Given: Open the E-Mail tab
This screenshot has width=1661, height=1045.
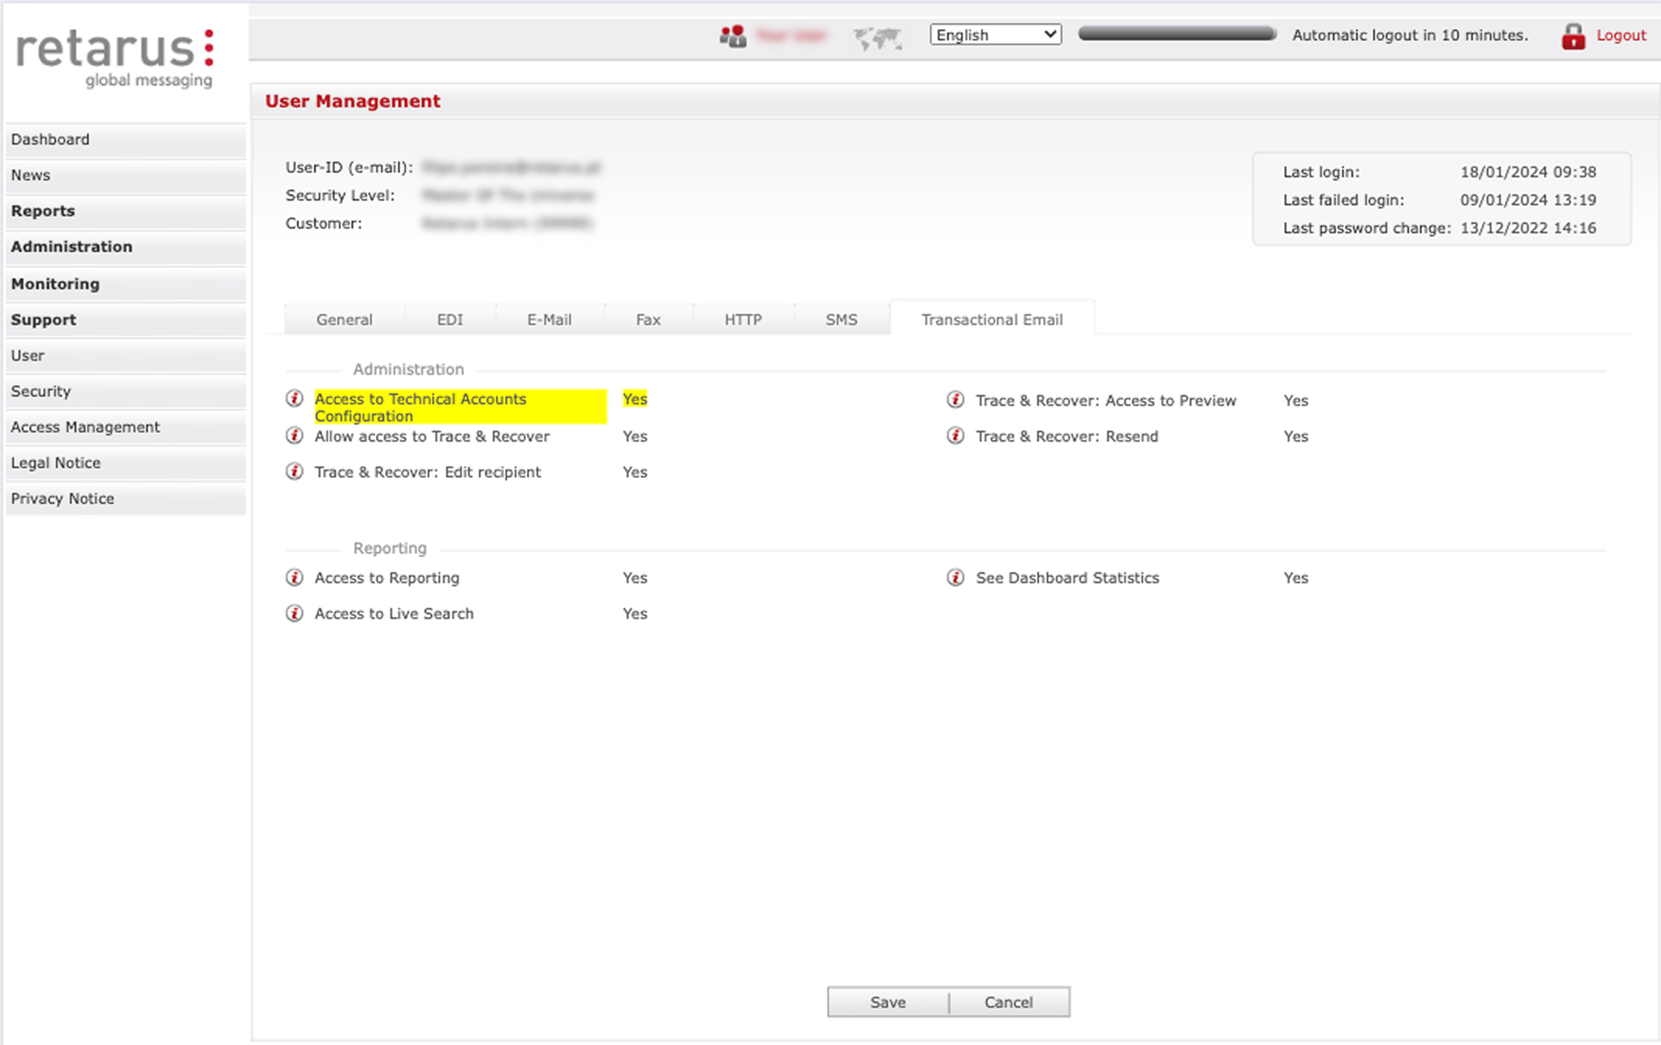Looking at the screenshot, I should (549, 320).
